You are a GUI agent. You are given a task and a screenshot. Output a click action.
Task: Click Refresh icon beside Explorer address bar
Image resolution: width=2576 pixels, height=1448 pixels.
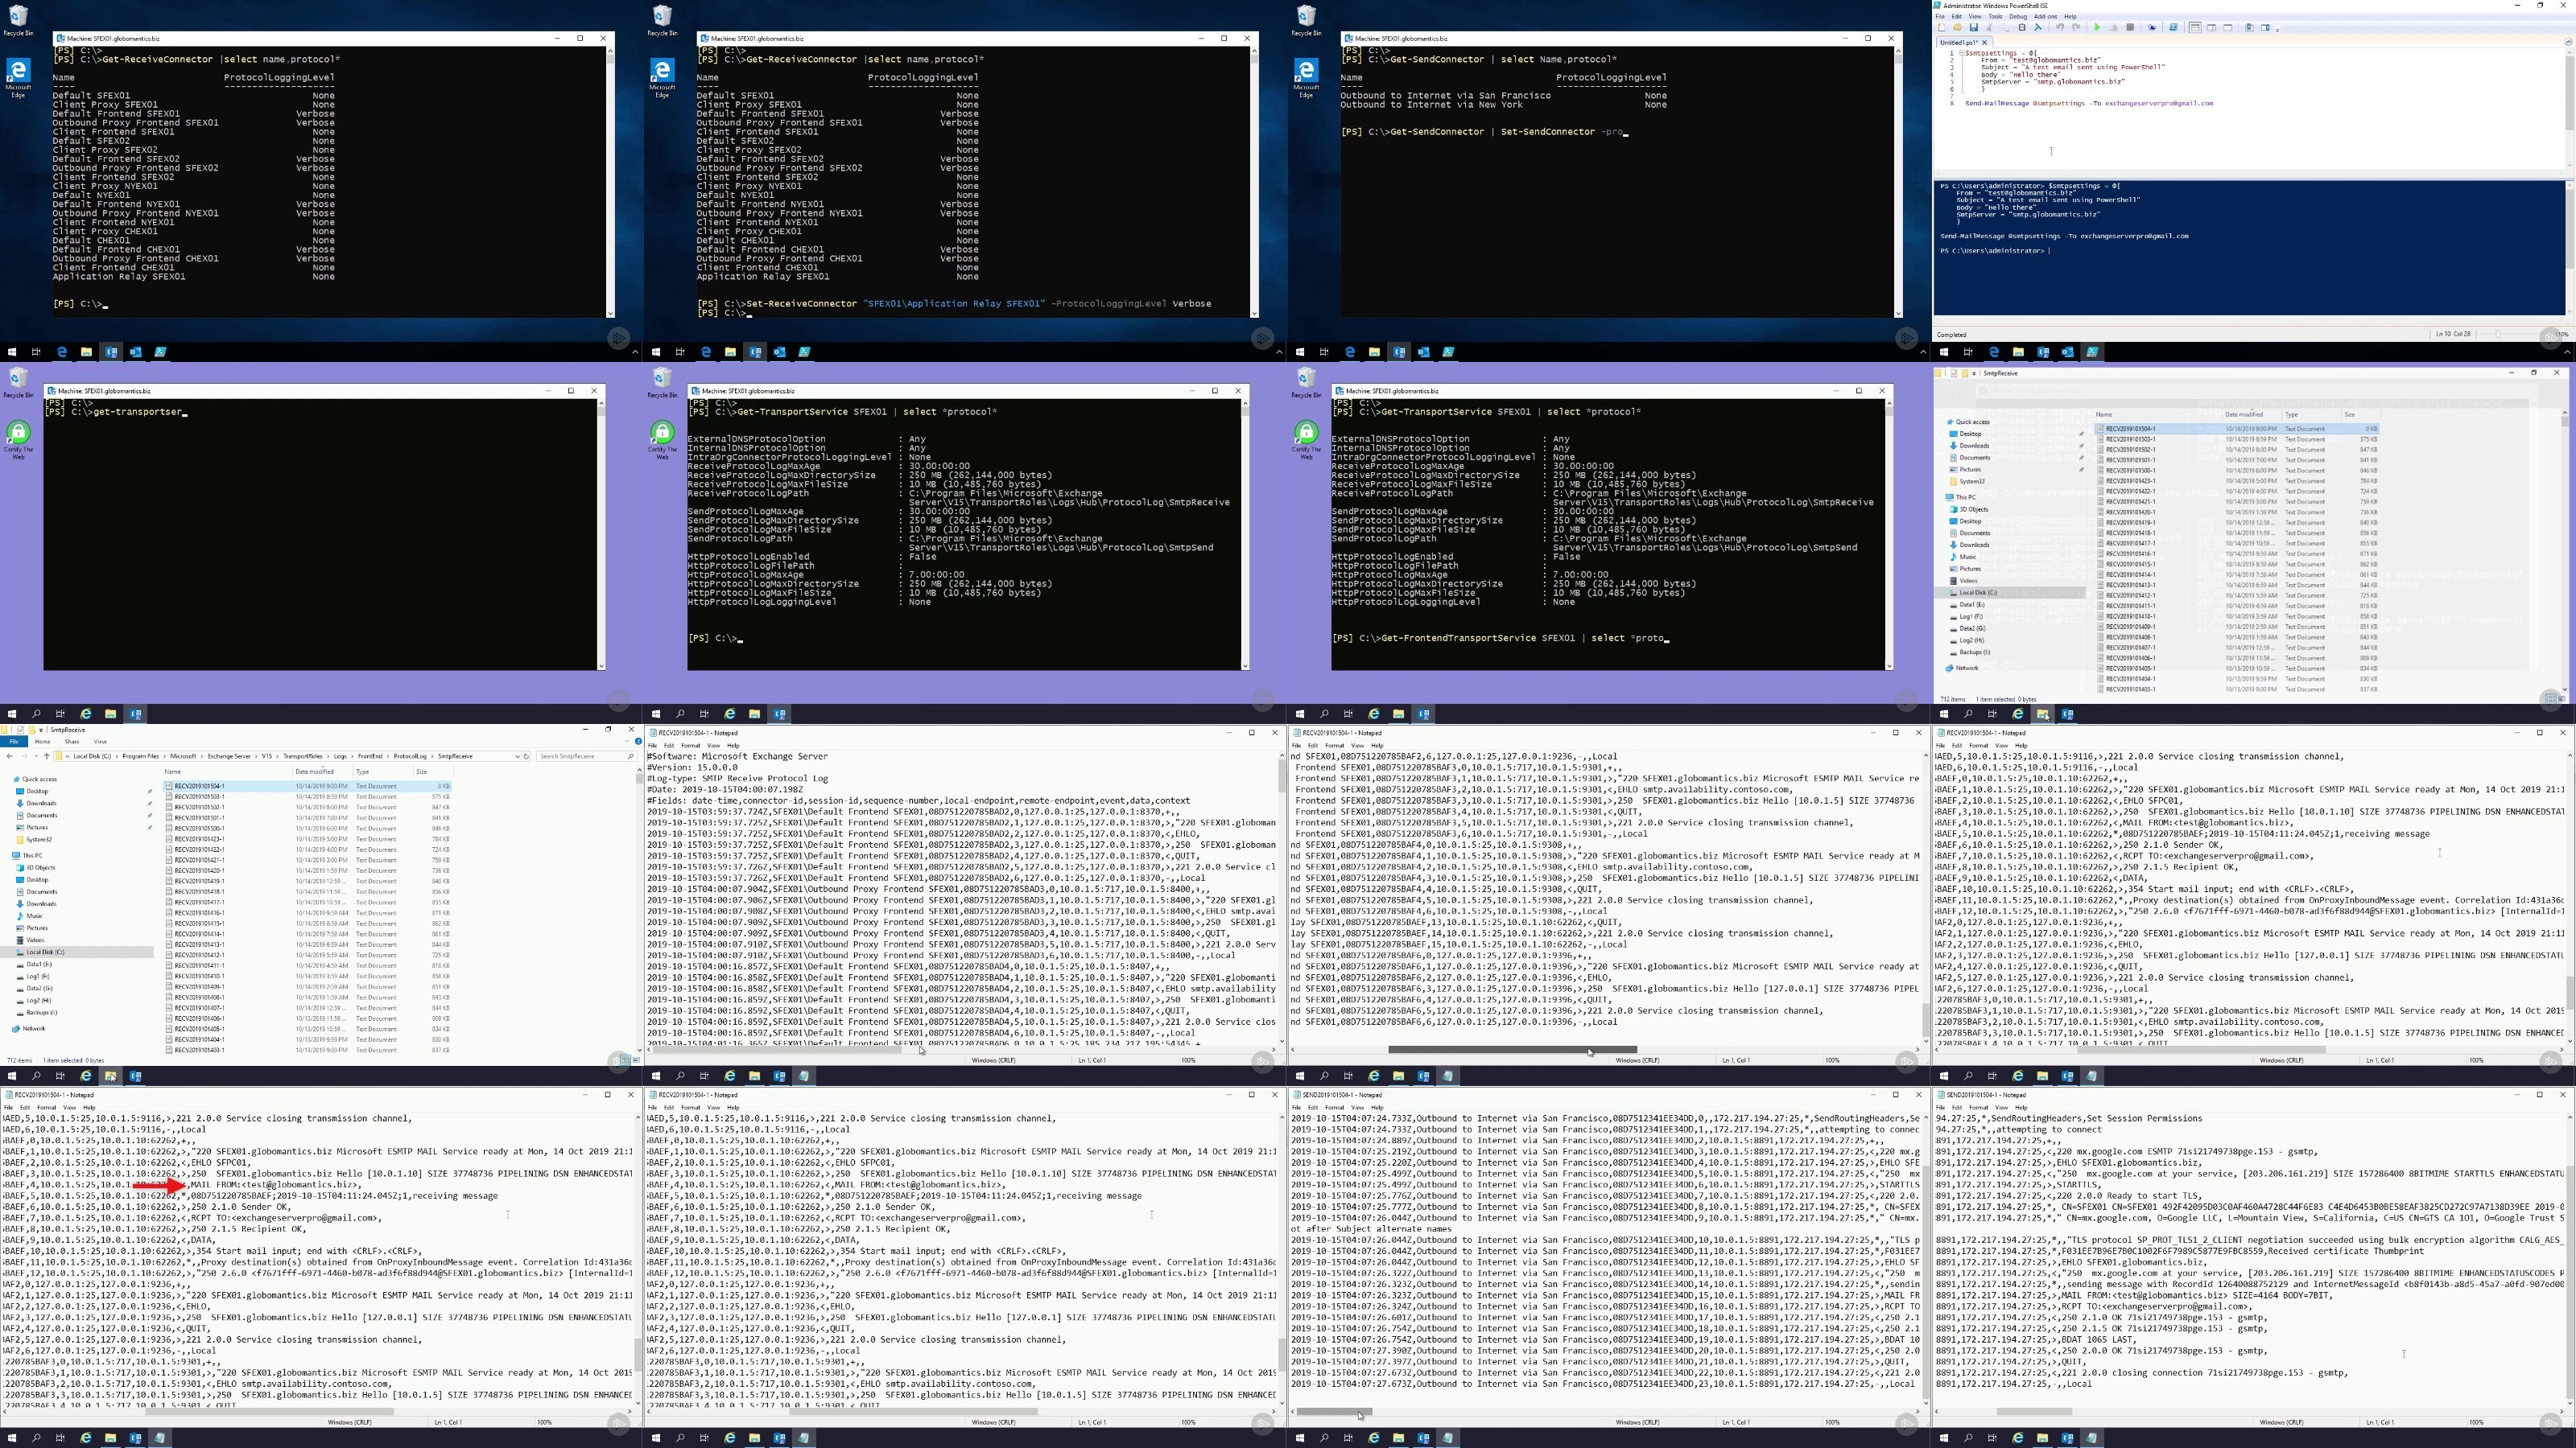527,756
